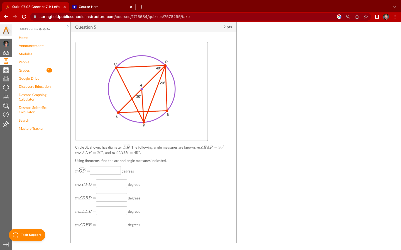The height and width of the screenshot is (250, 401).
Task: Flag Question 5 for review
Action: (66, 26)
